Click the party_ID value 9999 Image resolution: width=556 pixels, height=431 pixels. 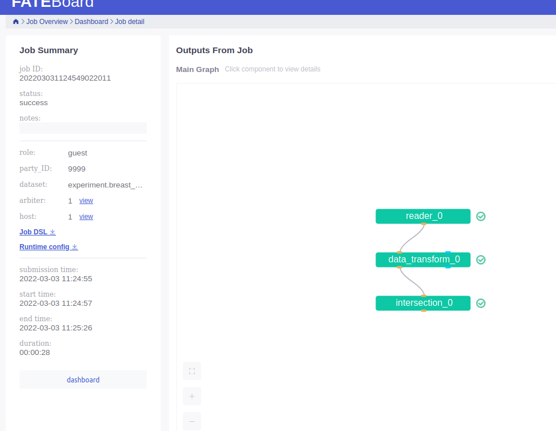pyautogui.click(x=77, y=169)
